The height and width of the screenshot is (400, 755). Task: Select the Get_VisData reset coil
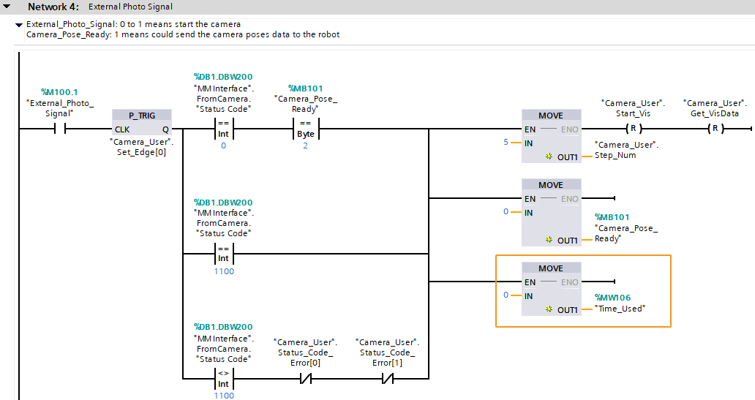click(x=714, y=129)
